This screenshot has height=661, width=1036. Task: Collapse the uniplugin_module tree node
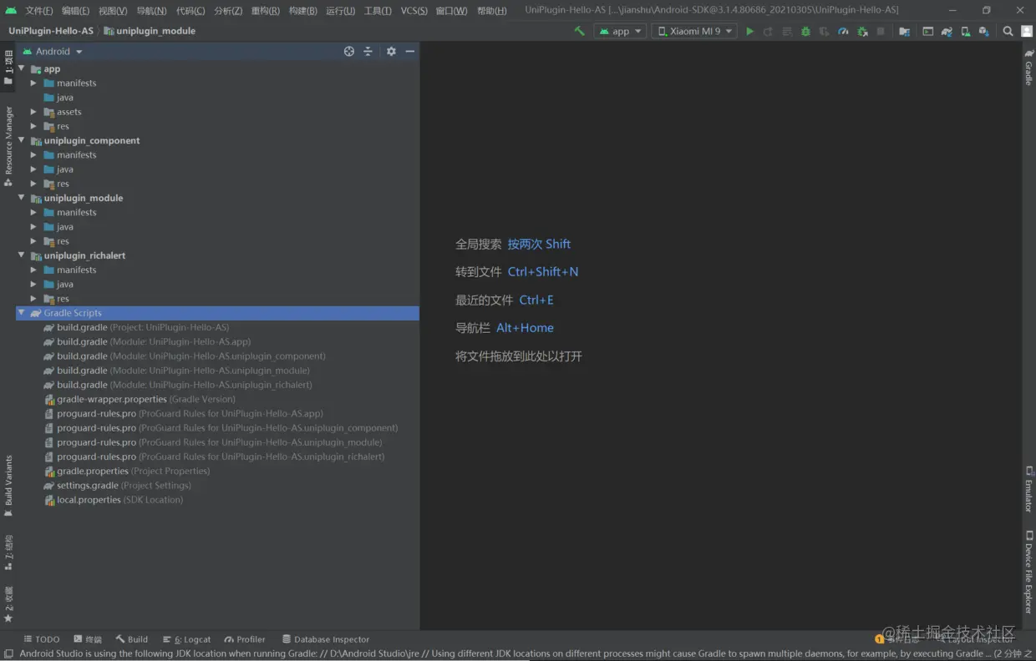(22, 198)
